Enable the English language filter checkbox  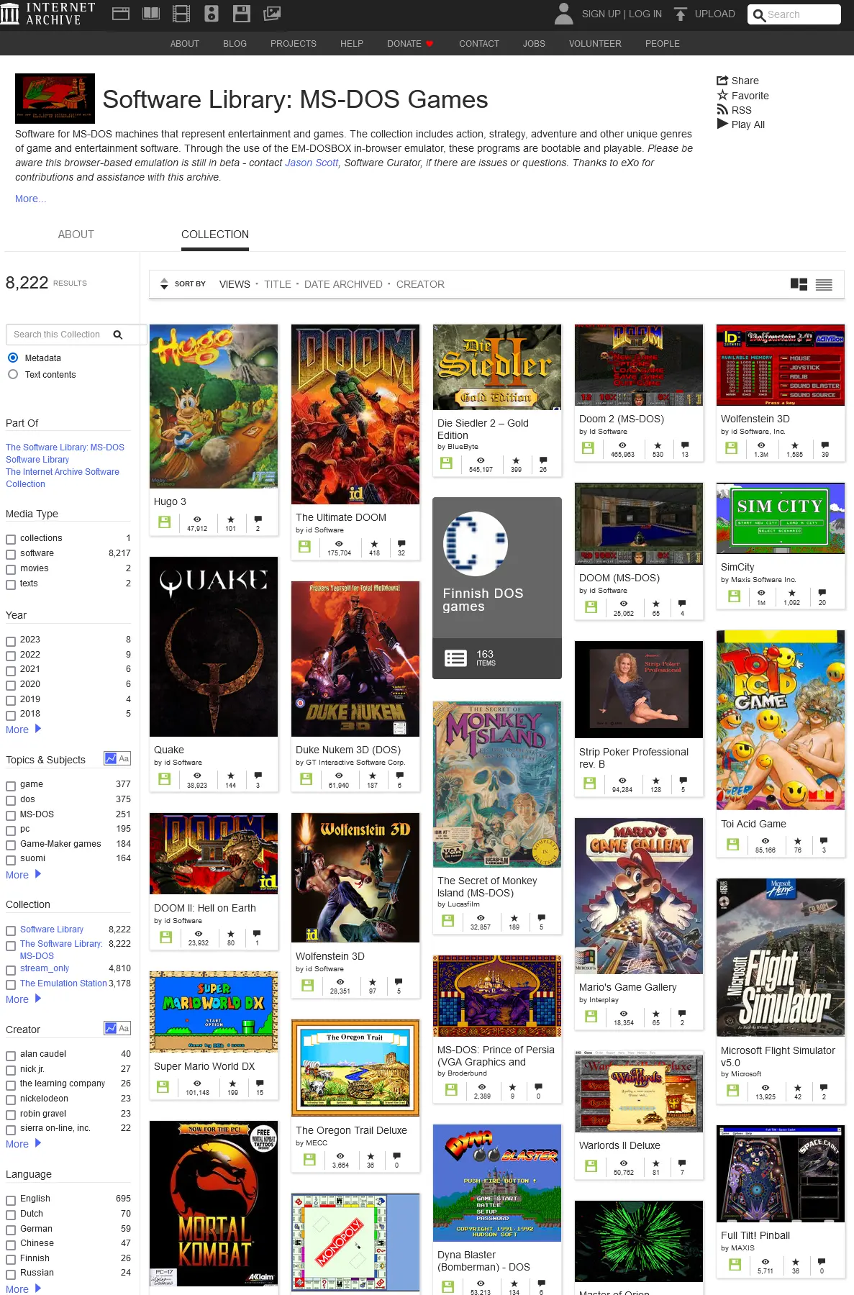point(11,1200)
